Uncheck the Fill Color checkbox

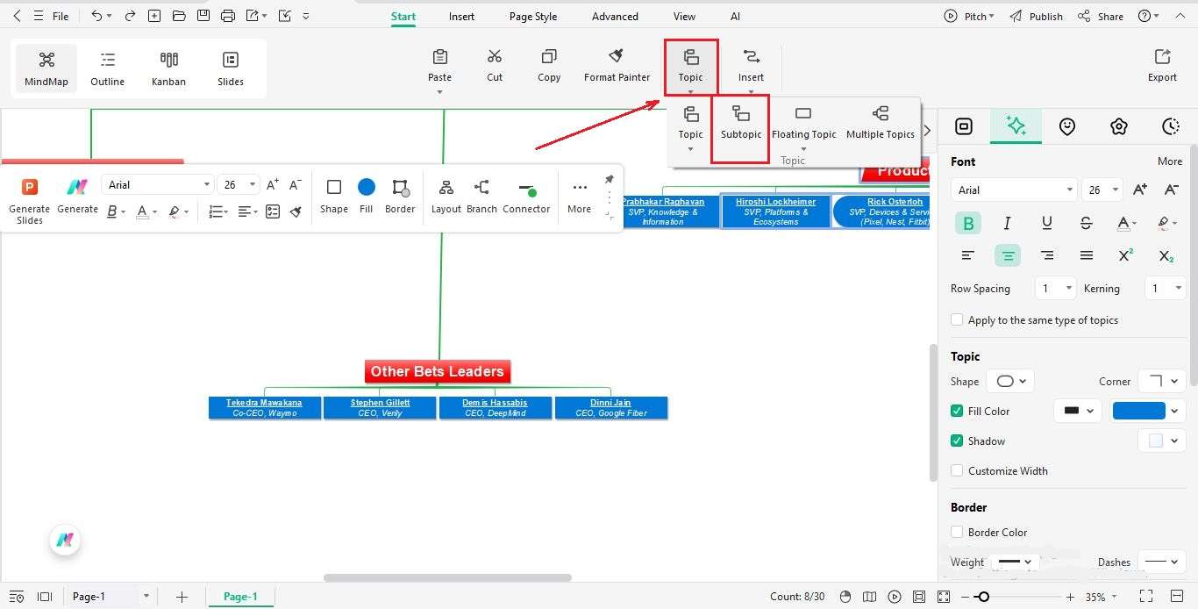tap(957, 411)
